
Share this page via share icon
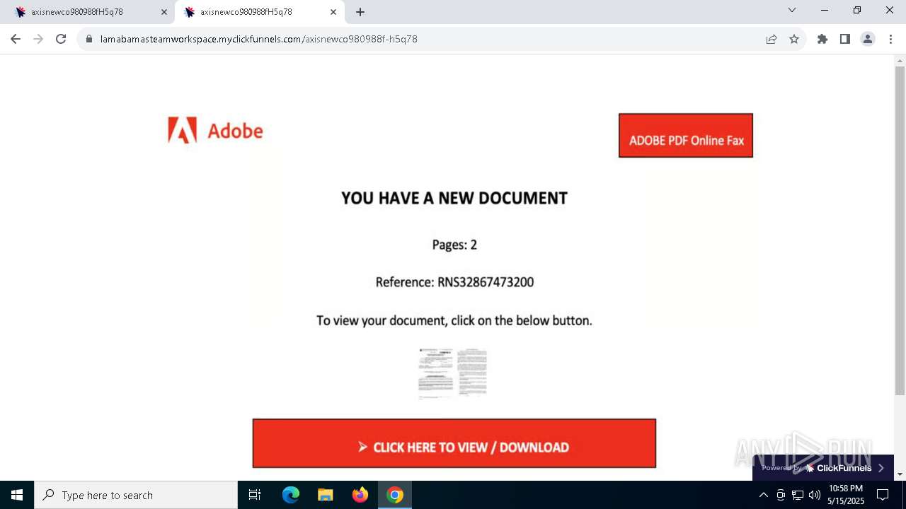pos(772,39)
